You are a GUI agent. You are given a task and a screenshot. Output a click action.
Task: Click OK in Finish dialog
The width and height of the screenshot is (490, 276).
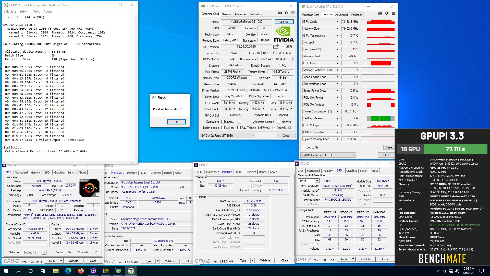(x=176, y=122)
